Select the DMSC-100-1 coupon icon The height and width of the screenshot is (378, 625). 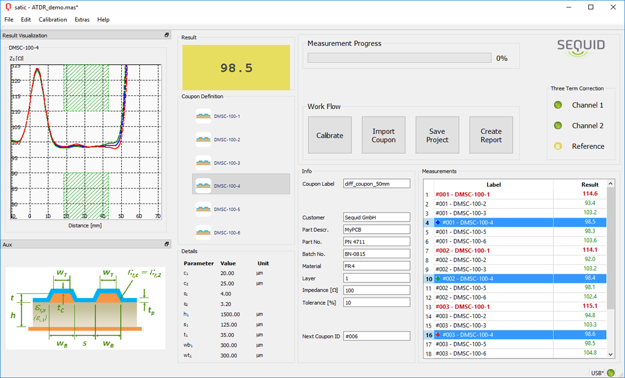coord(204,116)
